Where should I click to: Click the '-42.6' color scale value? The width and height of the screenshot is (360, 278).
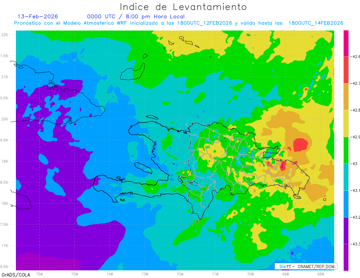(355, 57)
